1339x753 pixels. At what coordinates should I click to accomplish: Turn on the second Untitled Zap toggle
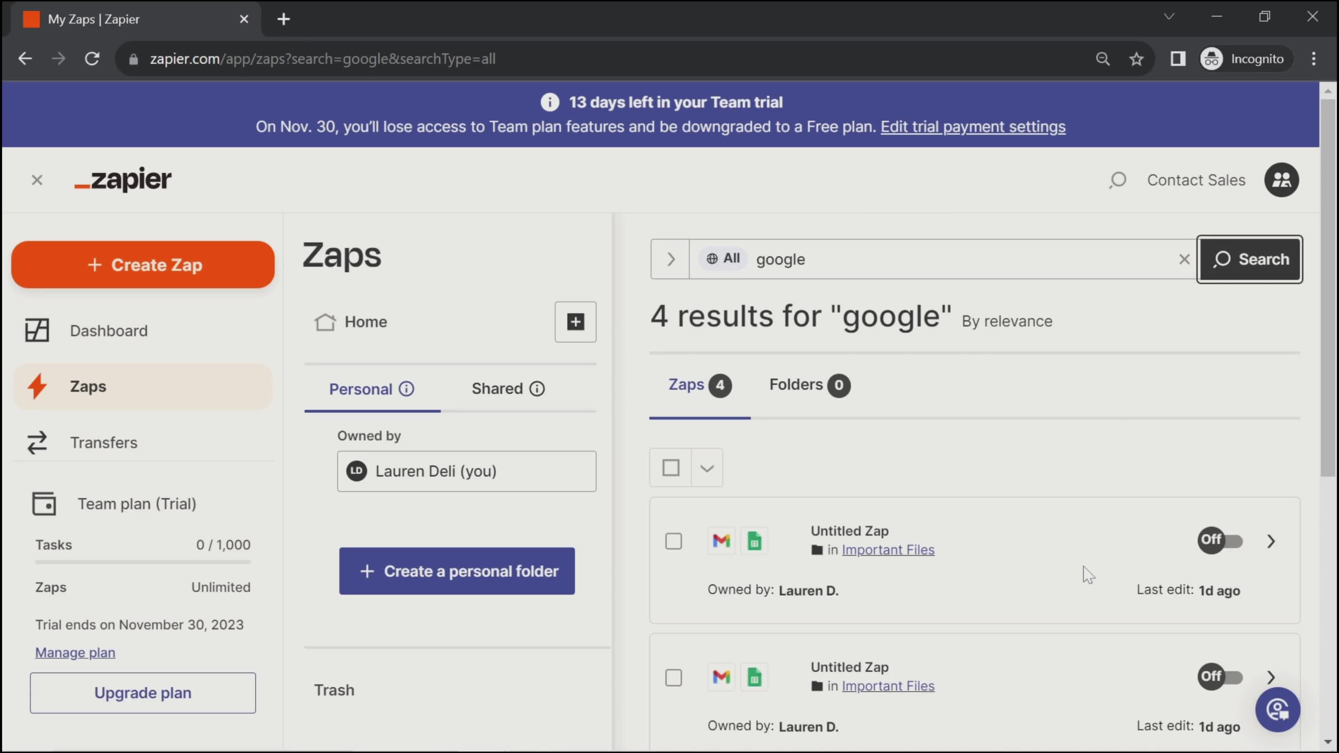click(x=1220, y=677)
